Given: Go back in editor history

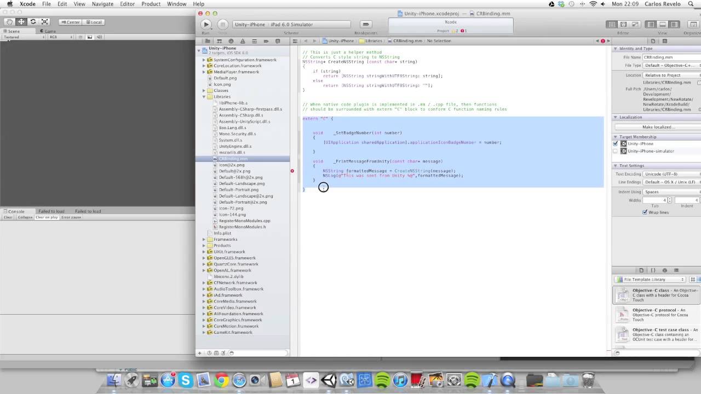Looking at the screenshot, I should (306, 41).
